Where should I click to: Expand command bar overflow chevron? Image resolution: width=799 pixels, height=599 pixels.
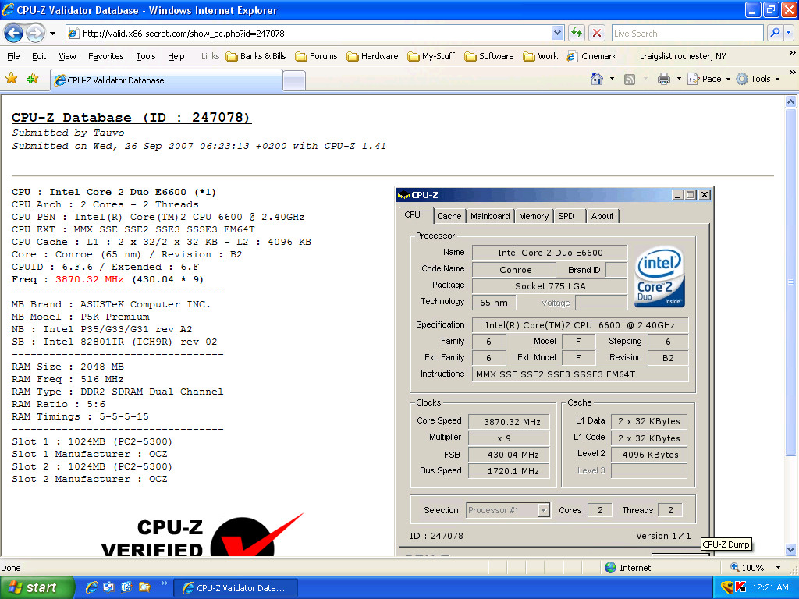pos(793,73)
